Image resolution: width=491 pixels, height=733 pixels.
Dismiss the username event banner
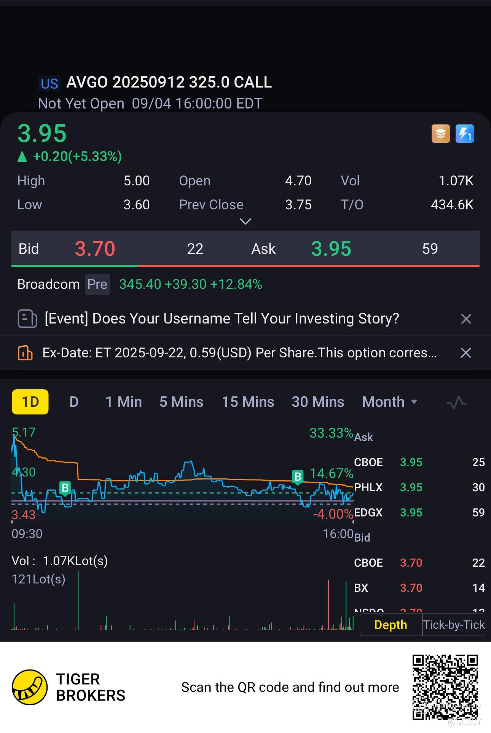[466, 319]
